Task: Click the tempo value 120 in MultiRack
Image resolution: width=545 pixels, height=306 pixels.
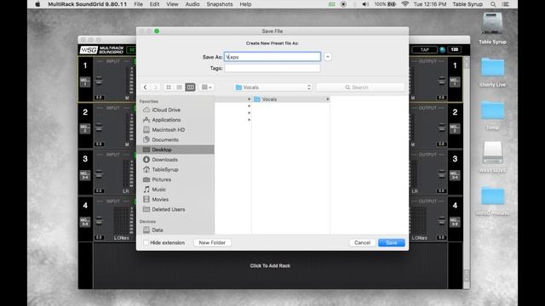Action: click(x=454, y=49)
